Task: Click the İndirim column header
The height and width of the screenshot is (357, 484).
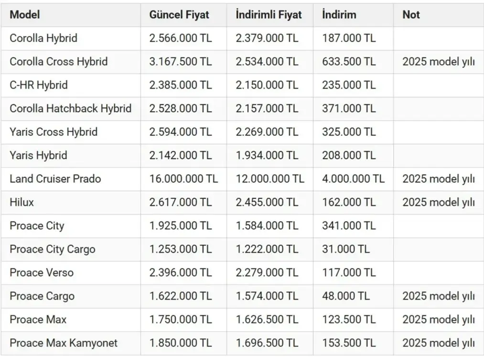Action: (339, 15)
